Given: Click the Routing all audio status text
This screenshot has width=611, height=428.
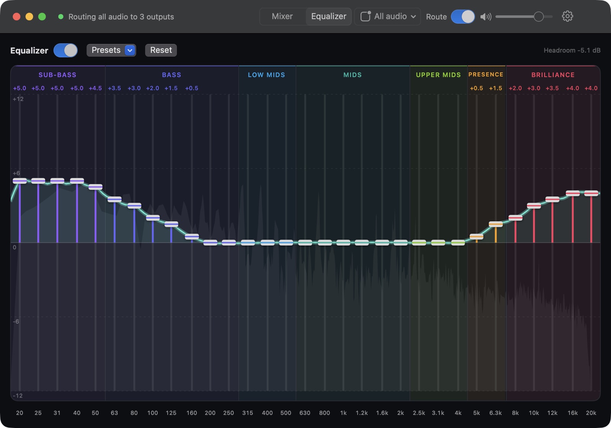Looking at the screenshot, I should (x=121, y=17).
